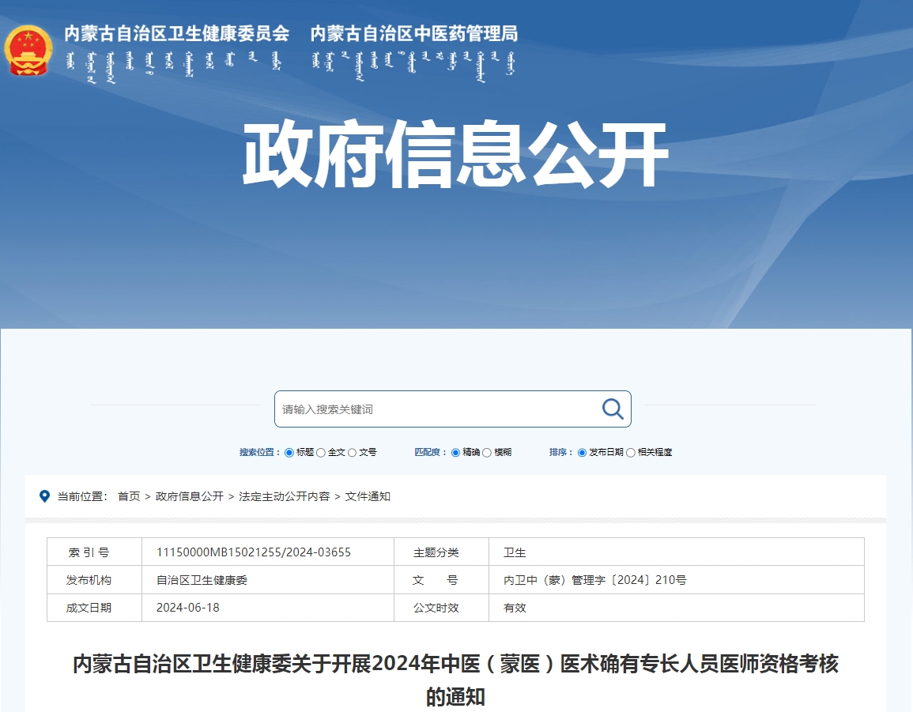Click the national emblem logo

[x=28, y=51]
